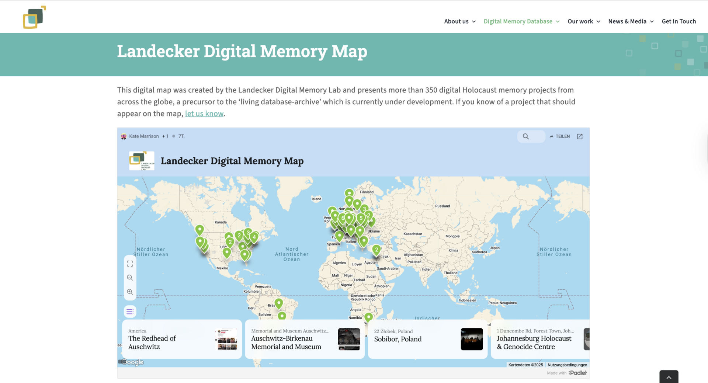Click the 'let us know' link
This screenshot has width=708, height=383.
(204, 114)
